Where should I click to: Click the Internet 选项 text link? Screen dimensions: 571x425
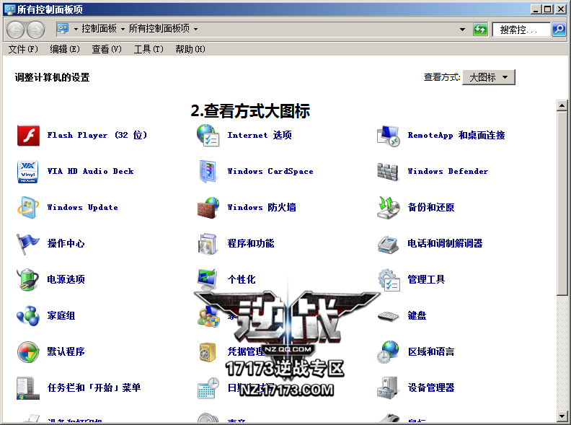pos(260,135)
